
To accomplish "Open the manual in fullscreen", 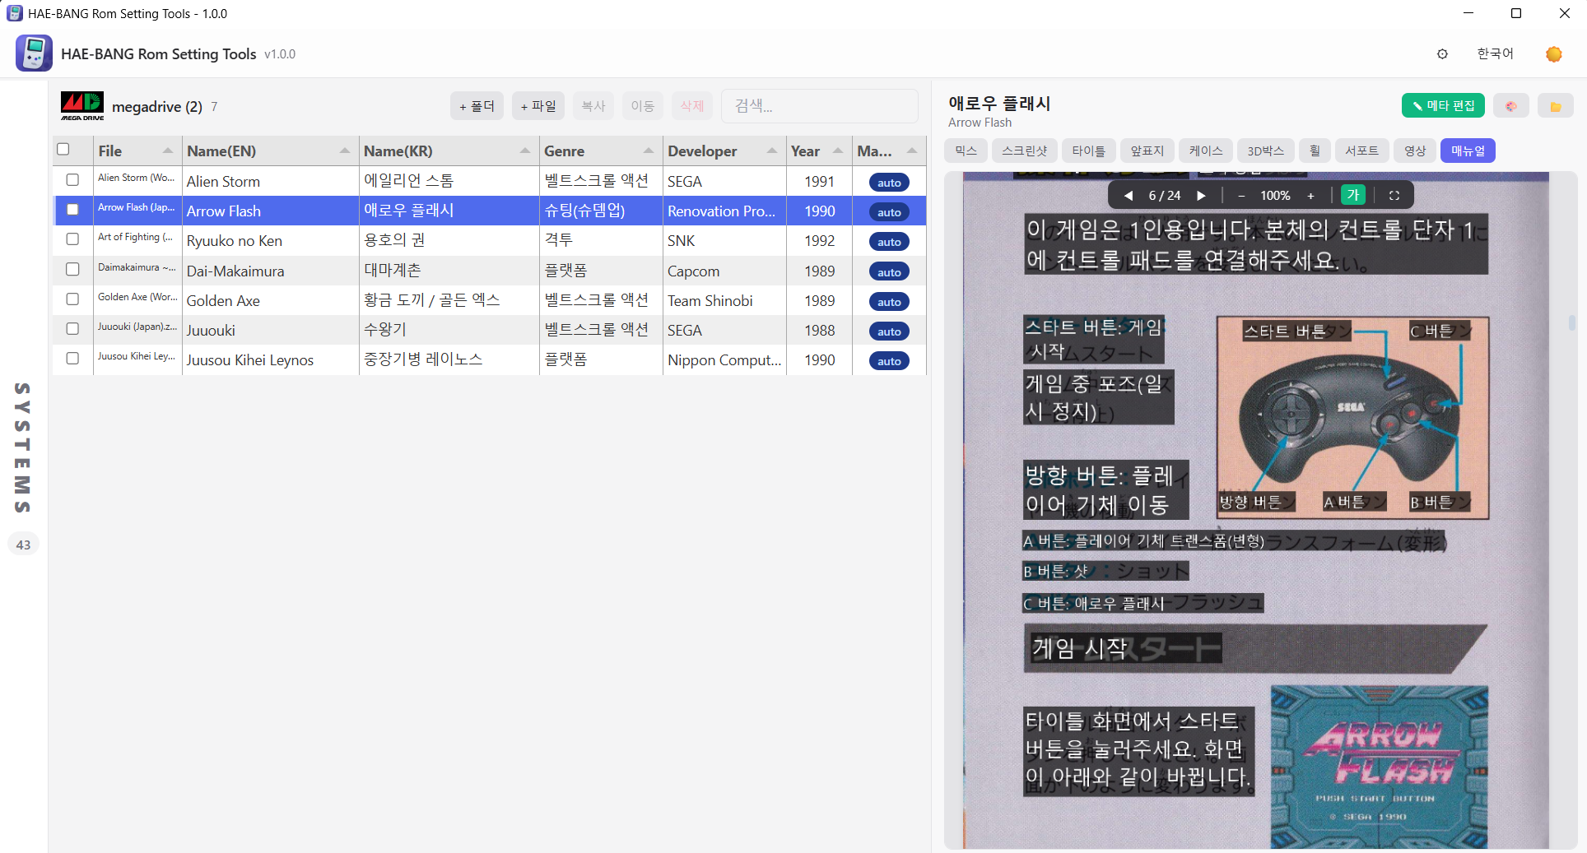I will pyautogui.click(x=1394, y=196).
